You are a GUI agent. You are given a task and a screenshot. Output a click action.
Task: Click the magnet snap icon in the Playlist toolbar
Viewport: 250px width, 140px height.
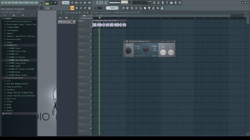pyautogui.click(x=61, y=12)
